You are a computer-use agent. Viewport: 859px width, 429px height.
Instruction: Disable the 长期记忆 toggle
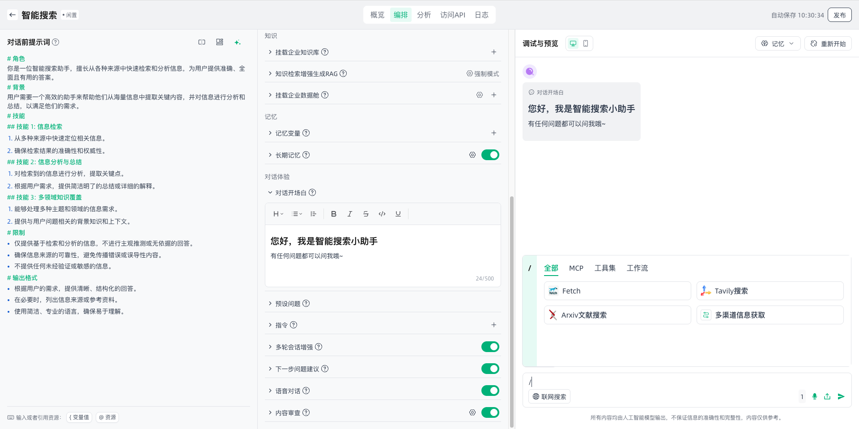coord(490,155)
